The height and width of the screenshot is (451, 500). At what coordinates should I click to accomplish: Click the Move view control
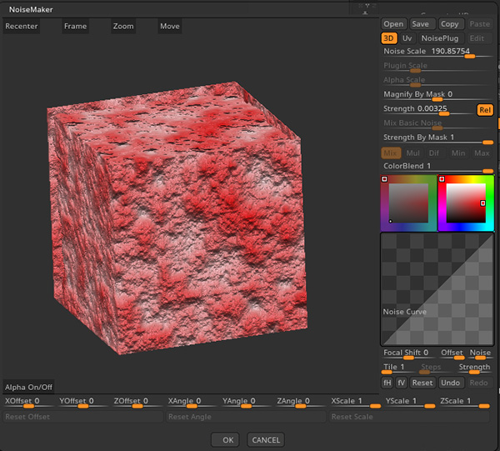[x=170, y=26]
